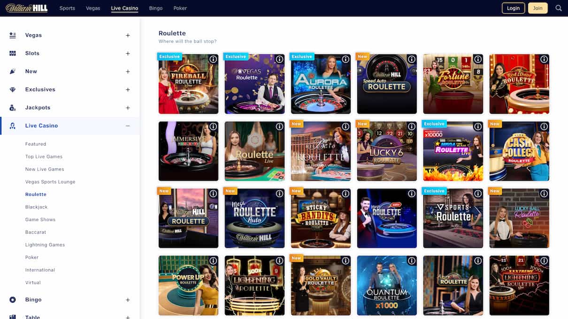Launch the Mega Roulette dealer thumbnail
The image size is (568, 319).
387,218
